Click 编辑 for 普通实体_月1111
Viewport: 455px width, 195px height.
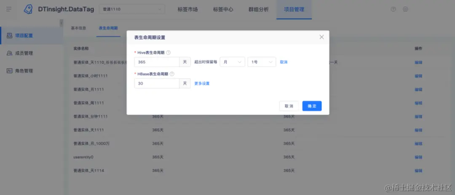pos(418,90)
